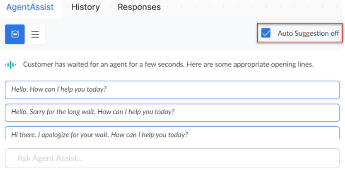Focus the Ask Agent Assist input field
The image size is (345, 170).
pyautogui.click(x=172, y=158)
